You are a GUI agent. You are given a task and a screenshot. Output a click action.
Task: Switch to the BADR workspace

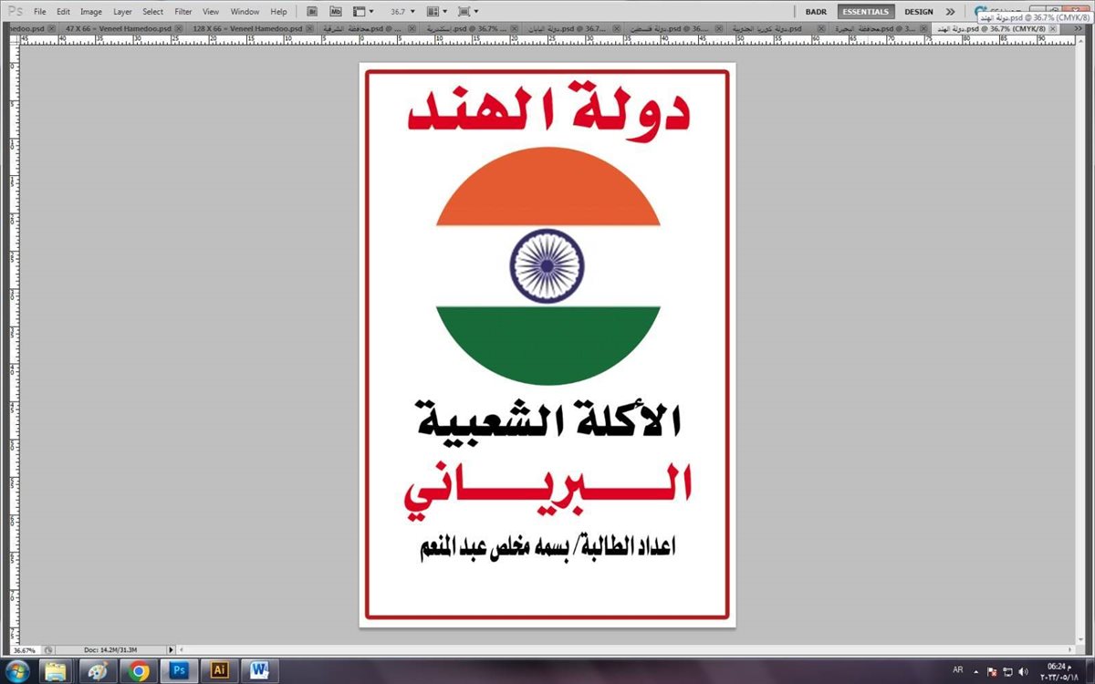[x=816, y=12]
